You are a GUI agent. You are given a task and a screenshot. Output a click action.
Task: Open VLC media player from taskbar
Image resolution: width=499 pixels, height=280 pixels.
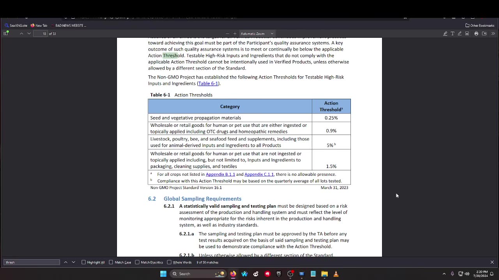pyautogui.click(x=336, y=274)
